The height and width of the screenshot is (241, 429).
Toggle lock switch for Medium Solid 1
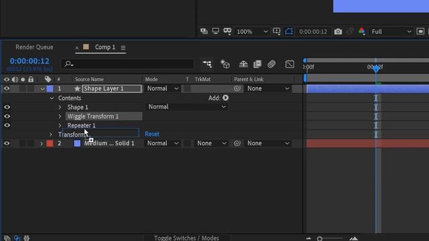(x=31, y=143)
